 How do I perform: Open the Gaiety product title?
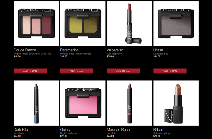point(65,130)
